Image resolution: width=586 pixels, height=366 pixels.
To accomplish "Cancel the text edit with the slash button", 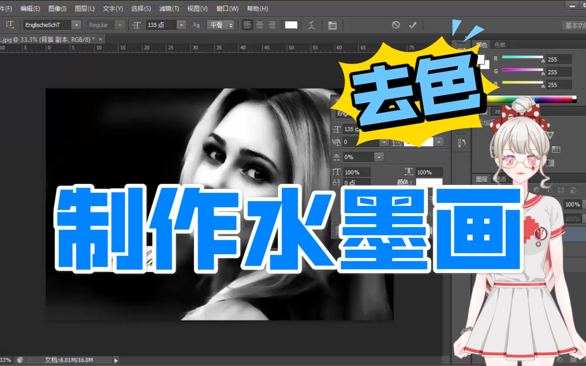I will pyautogui.click(x=396, y=25).
